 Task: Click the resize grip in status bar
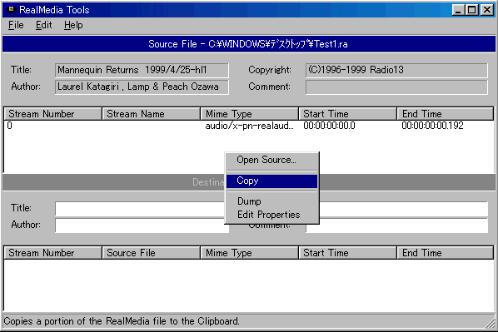pos(490,323)
